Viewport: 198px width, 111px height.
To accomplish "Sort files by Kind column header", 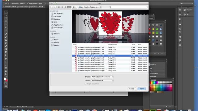I will click(x=140, y=44).
